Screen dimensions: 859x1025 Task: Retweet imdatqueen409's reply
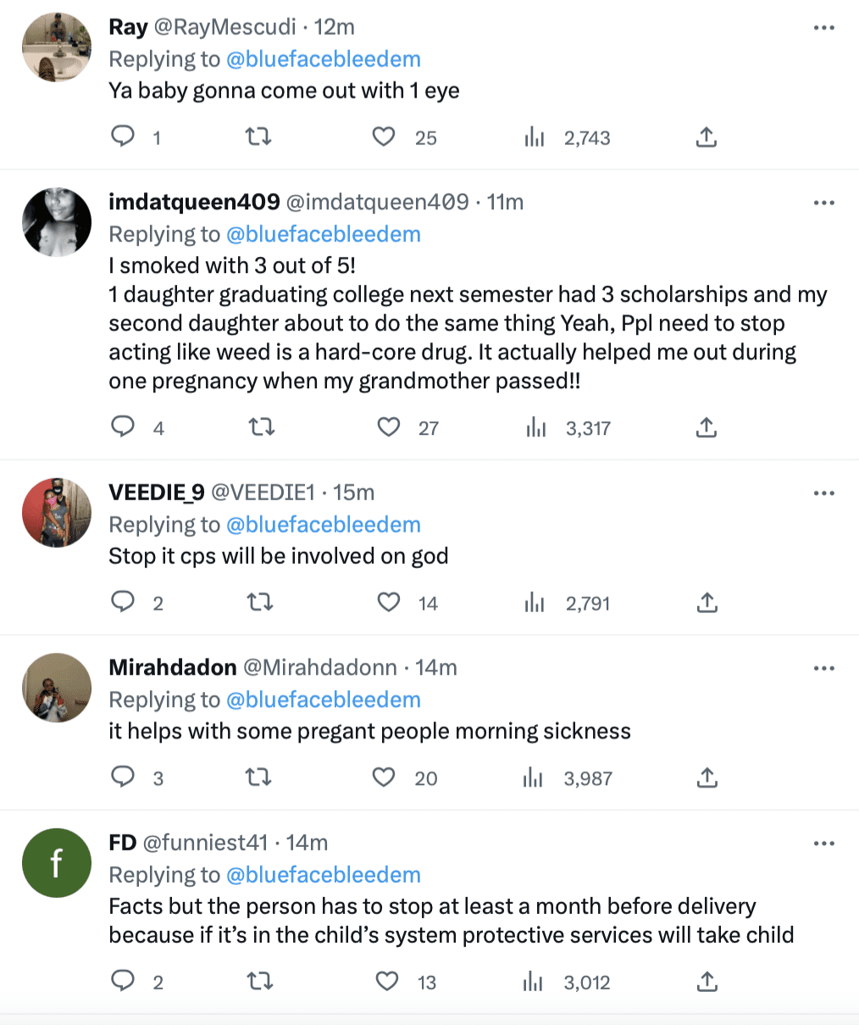coord(260,427)
